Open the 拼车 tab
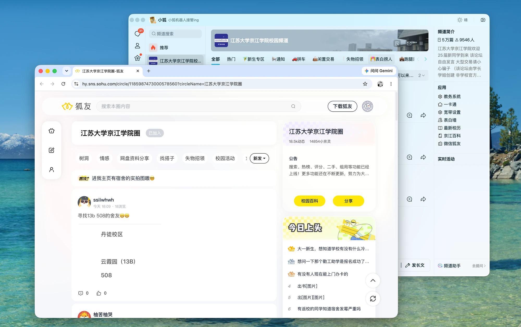This screenshot has height=327, width=521. click(x=299, y=59)
